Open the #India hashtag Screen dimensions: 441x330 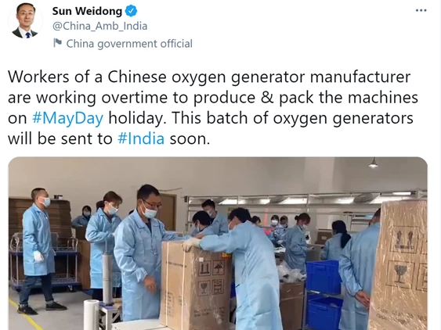pos(141,138)
